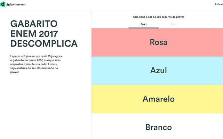Image resolution: width=223 pixels, height=139 pixels.
Task: Click the "ENEM 2017" heading line
Action: (34, 34)
